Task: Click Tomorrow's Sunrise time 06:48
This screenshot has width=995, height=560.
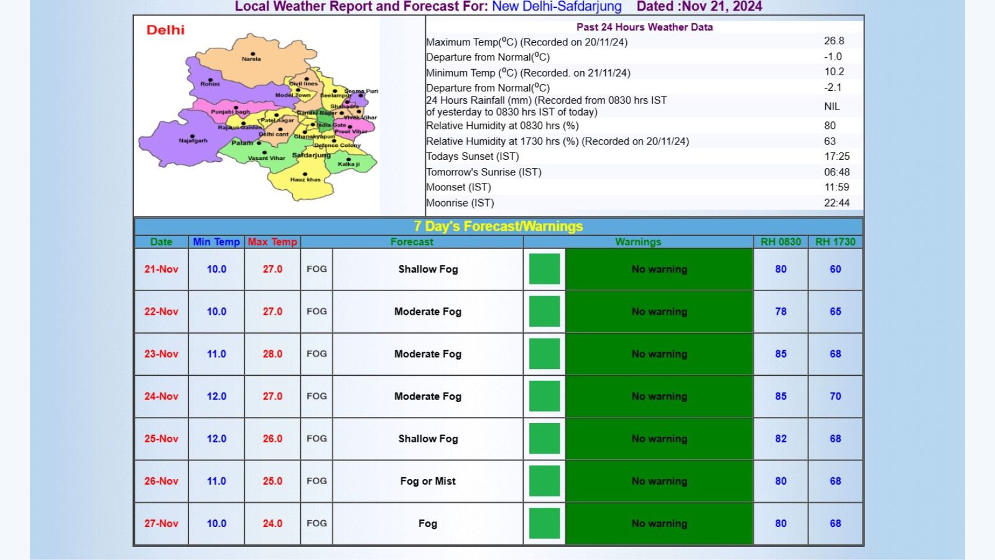Action: 836,172
